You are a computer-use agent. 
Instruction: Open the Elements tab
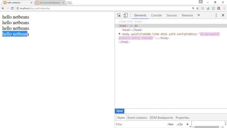coord(140,15)
